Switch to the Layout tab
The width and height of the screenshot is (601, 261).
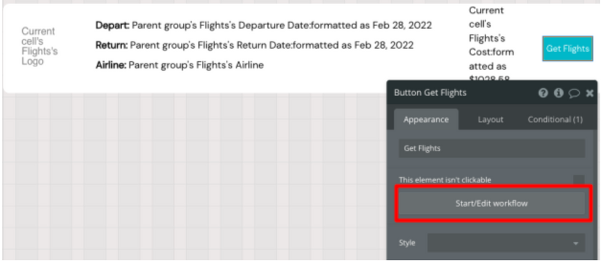point(490,119)
